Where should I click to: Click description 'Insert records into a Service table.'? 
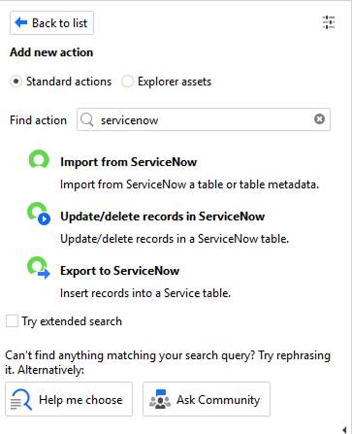point(145,293)
